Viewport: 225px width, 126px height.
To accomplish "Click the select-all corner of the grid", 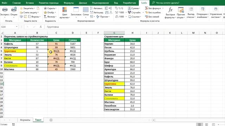I will 2,33.
